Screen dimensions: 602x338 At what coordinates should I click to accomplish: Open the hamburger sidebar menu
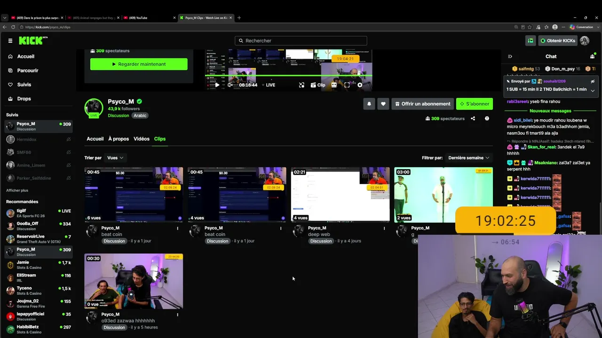pos(10,41)
